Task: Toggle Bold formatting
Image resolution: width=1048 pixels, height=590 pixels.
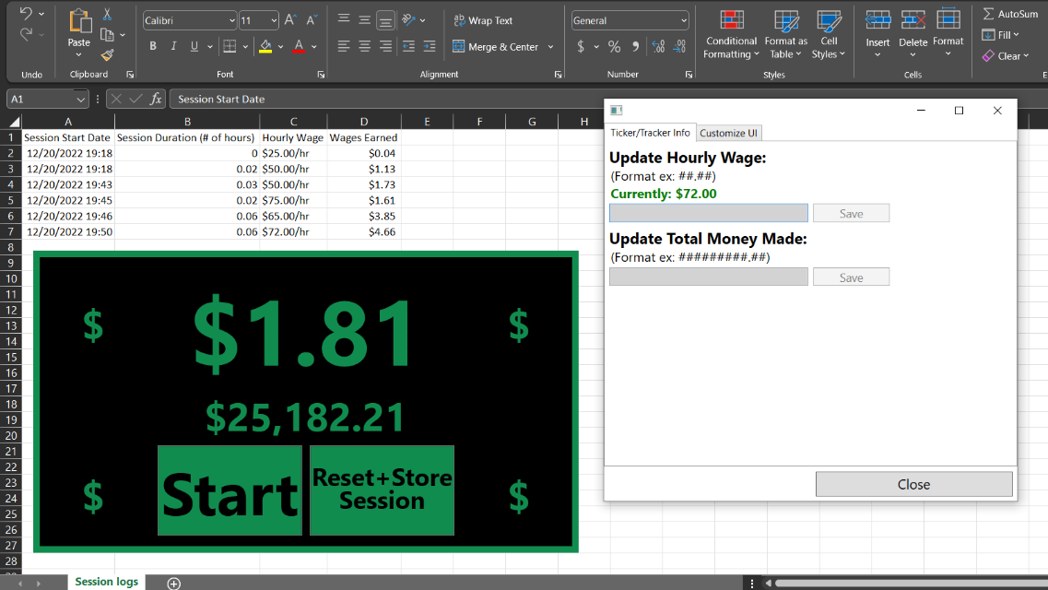Action: pyautogui.click(x=153, y=46)
